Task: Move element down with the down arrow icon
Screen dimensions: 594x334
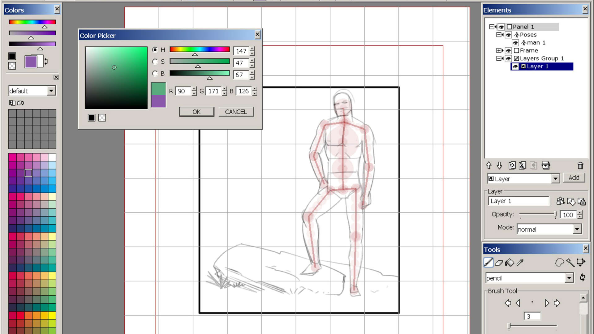Action: tap(499, 165)
